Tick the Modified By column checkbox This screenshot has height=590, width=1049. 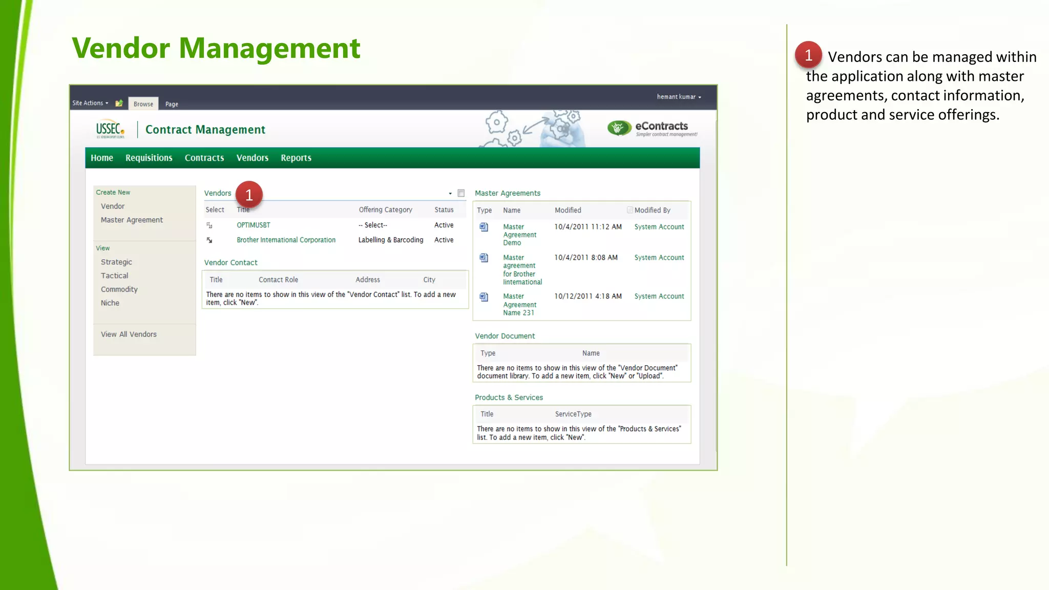(630, 210)
